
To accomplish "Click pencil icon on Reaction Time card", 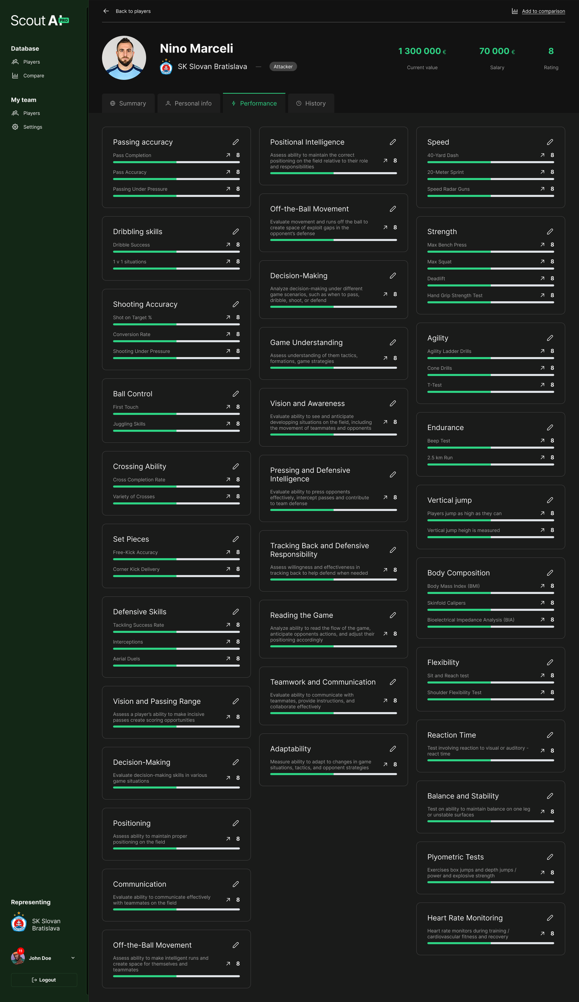I will 550,735.
